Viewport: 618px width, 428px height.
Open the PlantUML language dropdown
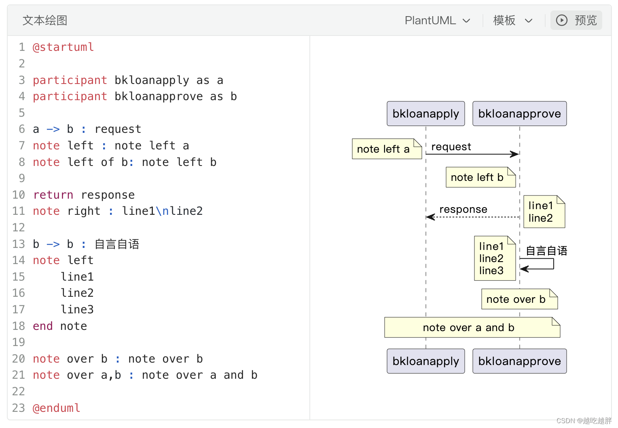click(x=437, y=20)
